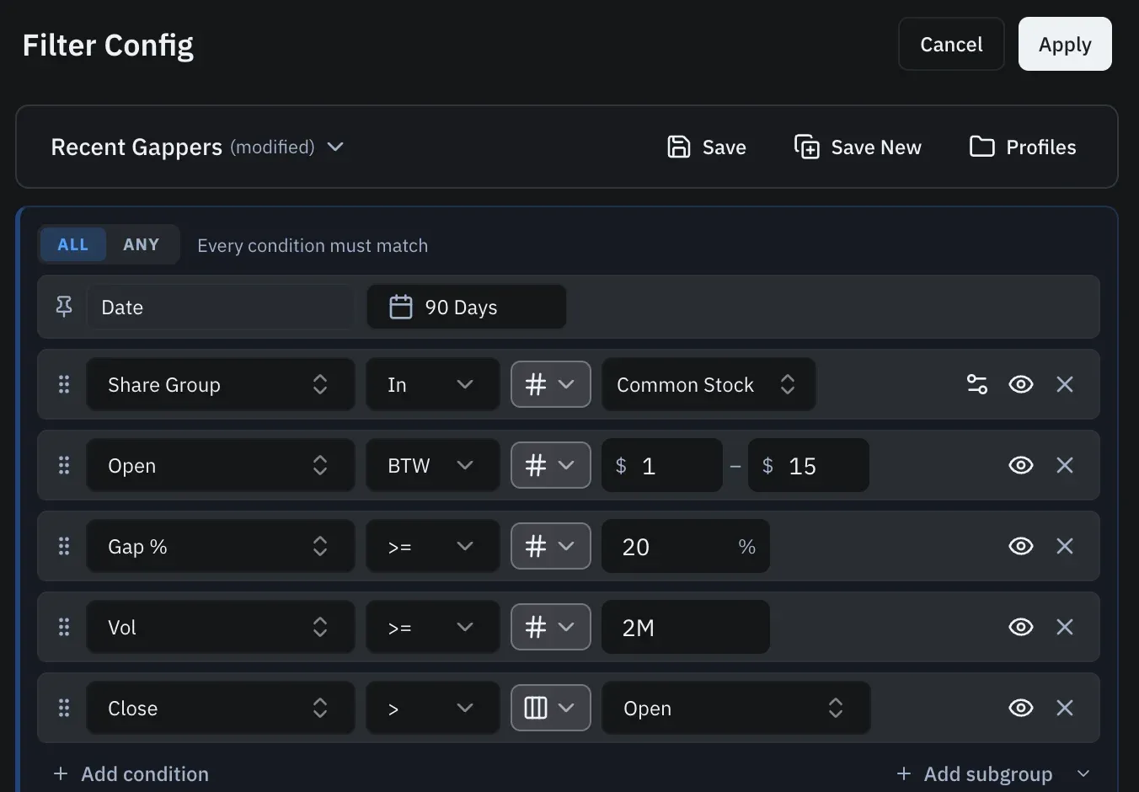Viewport: 1139px width, 792px height.
Task: Click the Open minimum price field
Action: click(662, 465)
